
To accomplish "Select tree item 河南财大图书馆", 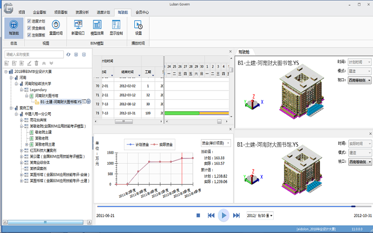I will click(47, 96).
